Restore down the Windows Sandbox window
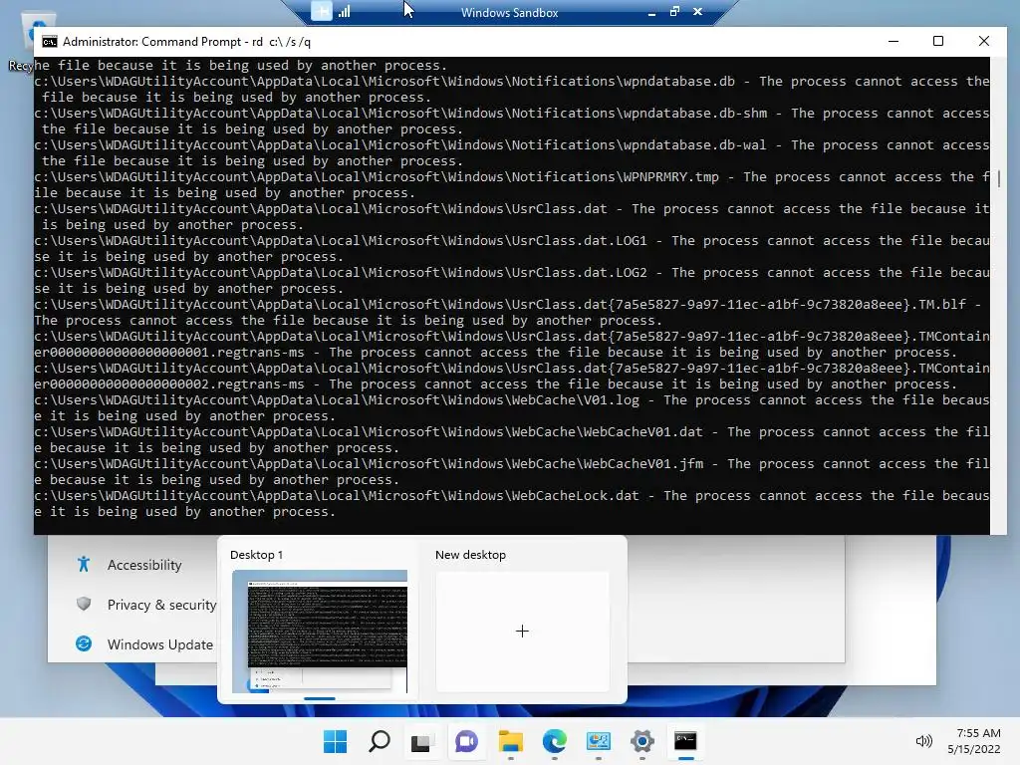The height and width of the screenshot is (765, 1020). [x=674, y=11]
